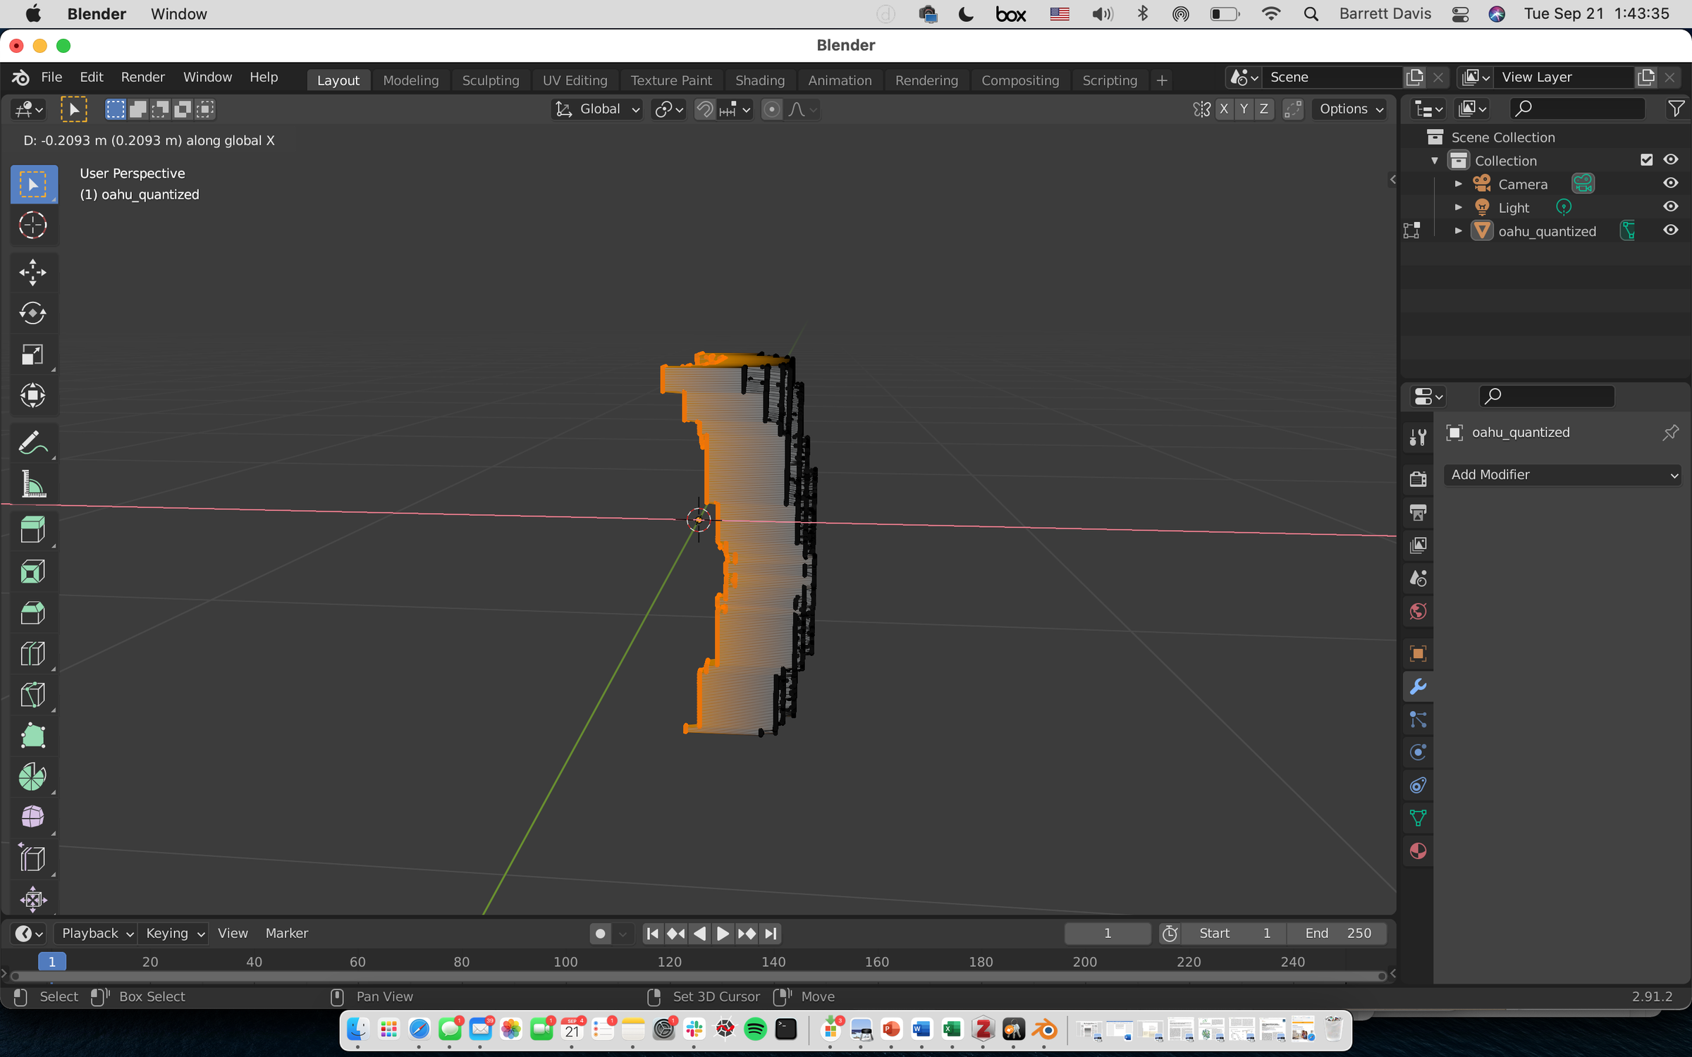The height and width of the screenshot is (1057, 1692).
Task: Open the pivot point dropdown
Action: tap(668, 109)
